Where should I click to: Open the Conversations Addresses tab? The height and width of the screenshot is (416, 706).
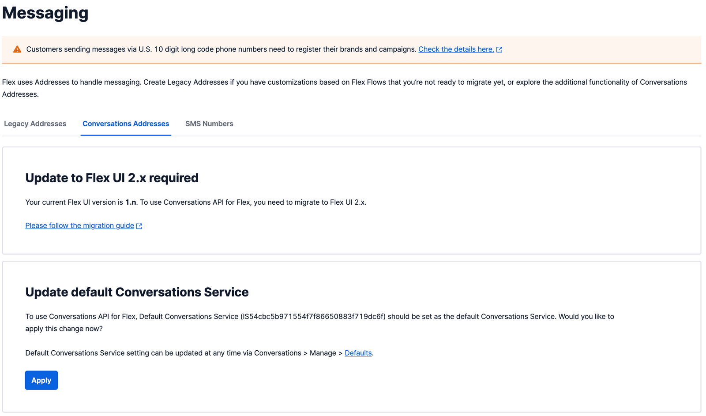pyautogui.click(x=125, y=124)
